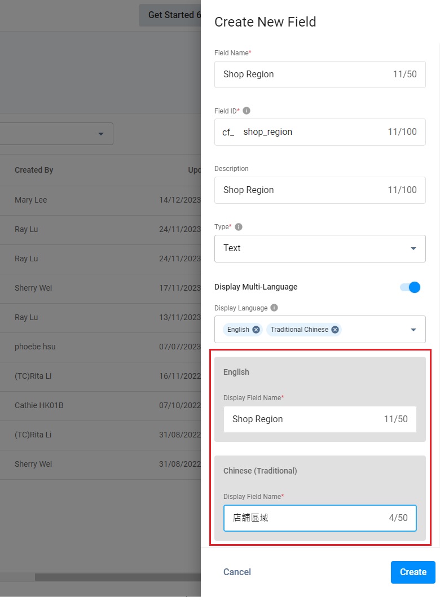
Task: Toggle the Display Multi-Language switch
Action: coord(410,287)
